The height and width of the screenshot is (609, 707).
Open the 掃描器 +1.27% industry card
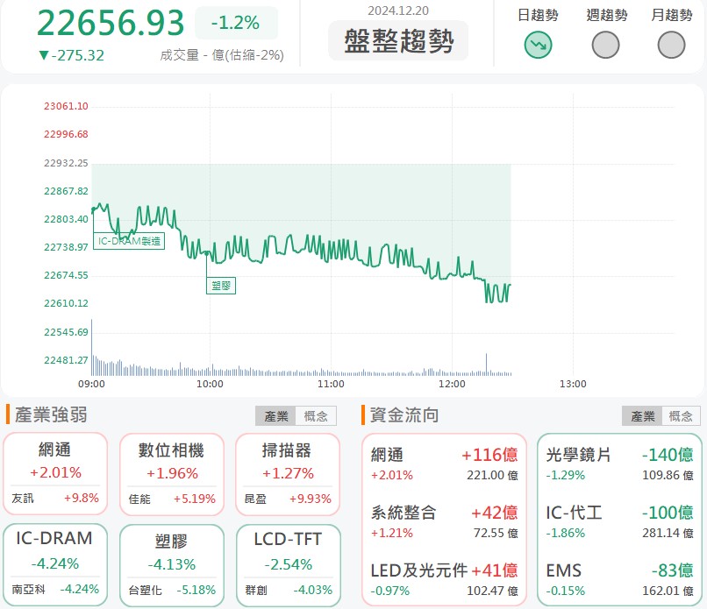(x=288, y=474)
